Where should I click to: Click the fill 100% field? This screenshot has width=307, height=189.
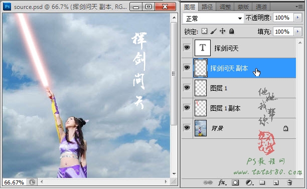[283, 32]
